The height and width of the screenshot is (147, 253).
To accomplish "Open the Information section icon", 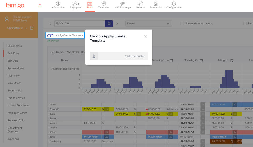I will click(58, 3).
